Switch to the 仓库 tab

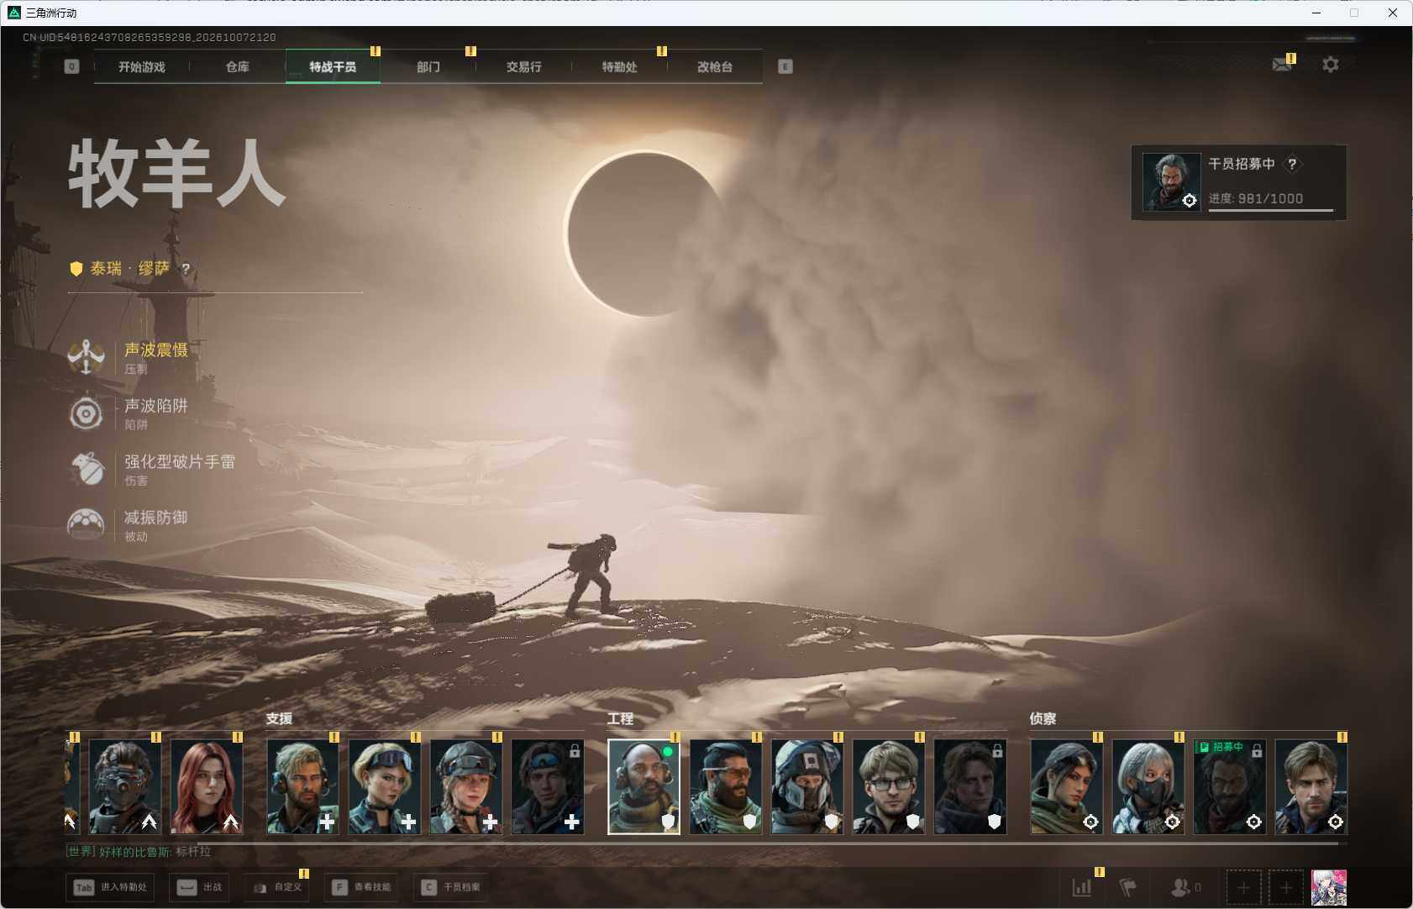[238, 66]
